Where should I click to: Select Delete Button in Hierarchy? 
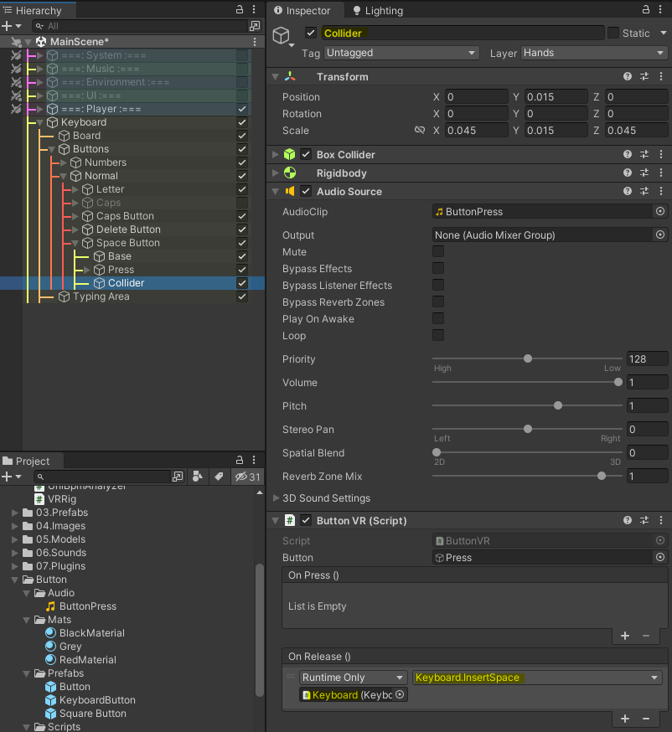click(x=128, y=229)
